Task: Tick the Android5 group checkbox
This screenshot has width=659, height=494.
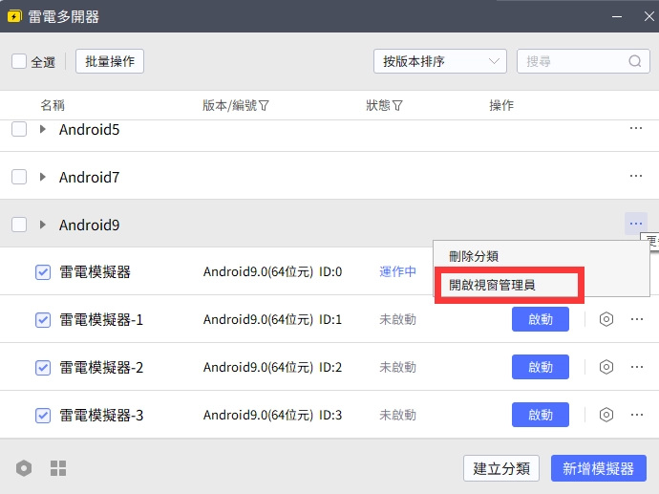Action: [19, 129]
